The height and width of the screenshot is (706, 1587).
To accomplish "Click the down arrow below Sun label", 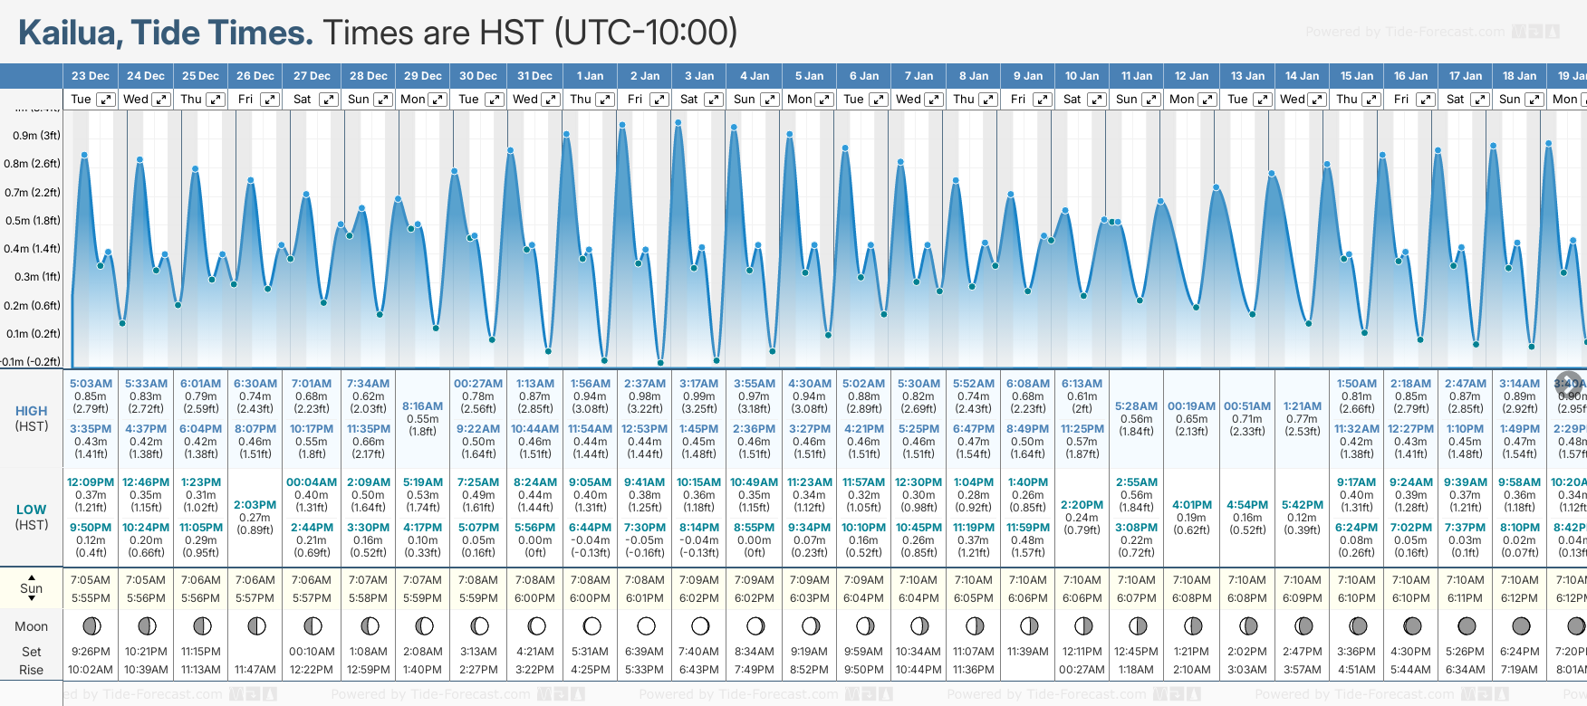I will (32, 600).
